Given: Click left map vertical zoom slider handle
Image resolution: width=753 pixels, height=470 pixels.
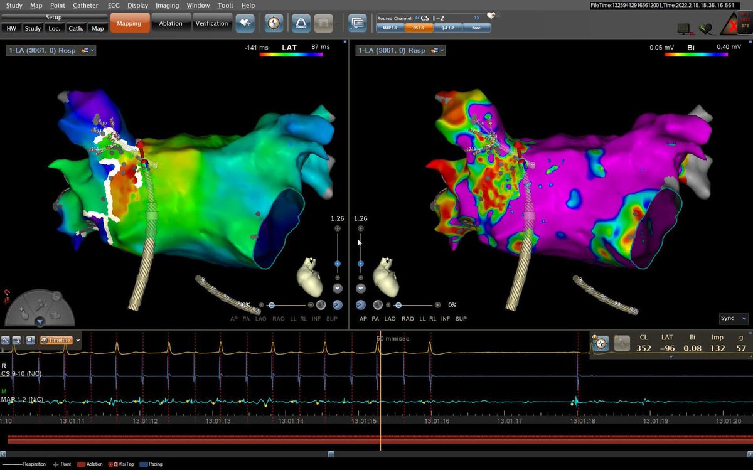Looking at the screenshot, I should (338, 264).
